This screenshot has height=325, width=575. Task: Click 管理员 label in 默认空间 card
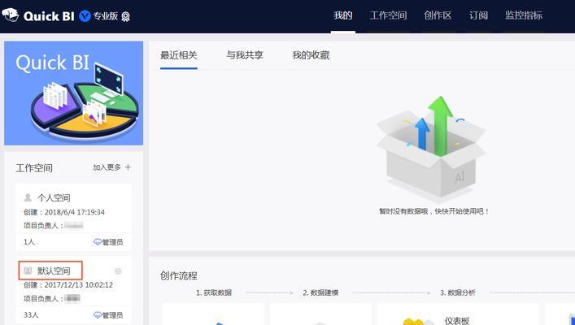tap(112, 315)
